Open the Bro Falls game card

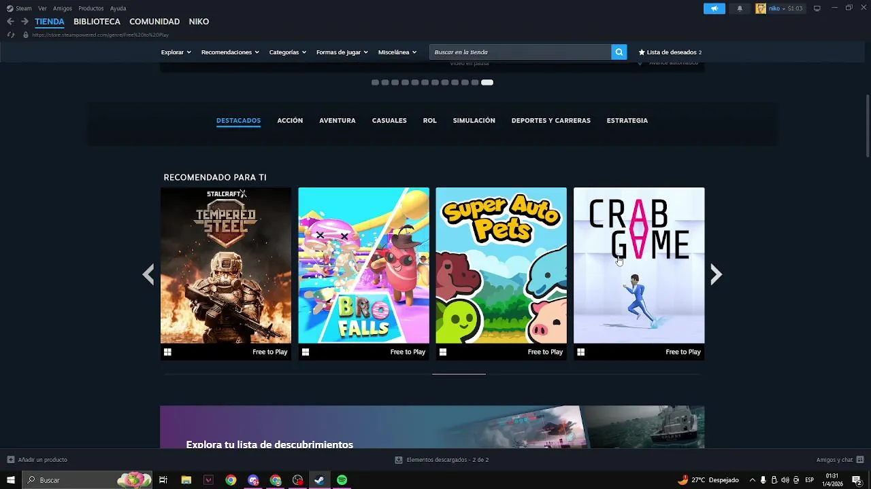coord(364,274)
